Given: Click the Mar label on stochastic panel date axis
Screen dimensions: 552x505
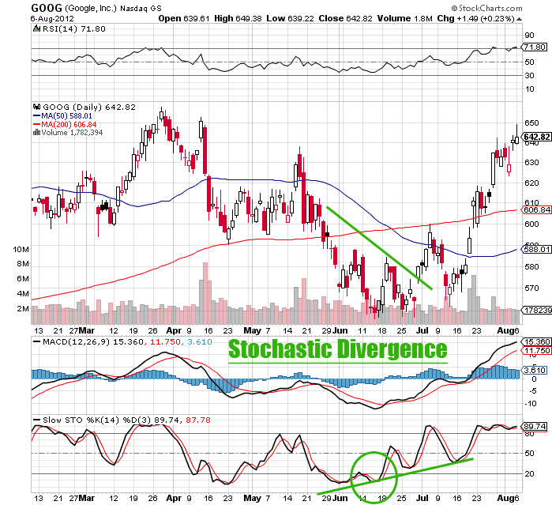Looking at the screenshot, I should point(87,498).
